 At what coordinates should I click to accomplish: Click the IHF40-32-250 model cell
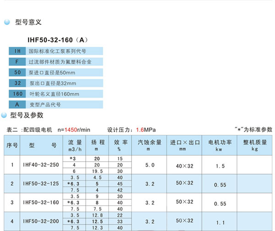pyautogui.click(x=41, y=164)
